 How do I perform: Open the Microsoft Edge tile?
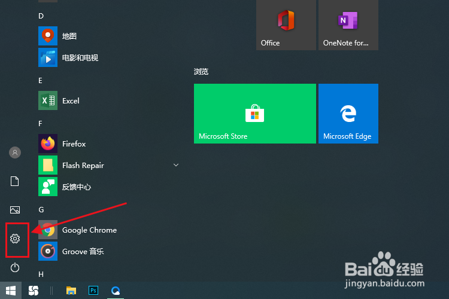(x=348, y=114)
